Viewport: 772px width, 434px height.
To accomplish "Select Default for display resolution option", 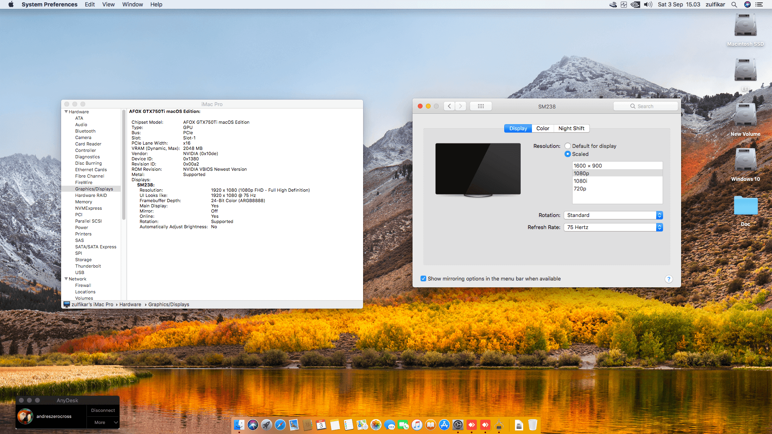I will click(x=568, y=146).
